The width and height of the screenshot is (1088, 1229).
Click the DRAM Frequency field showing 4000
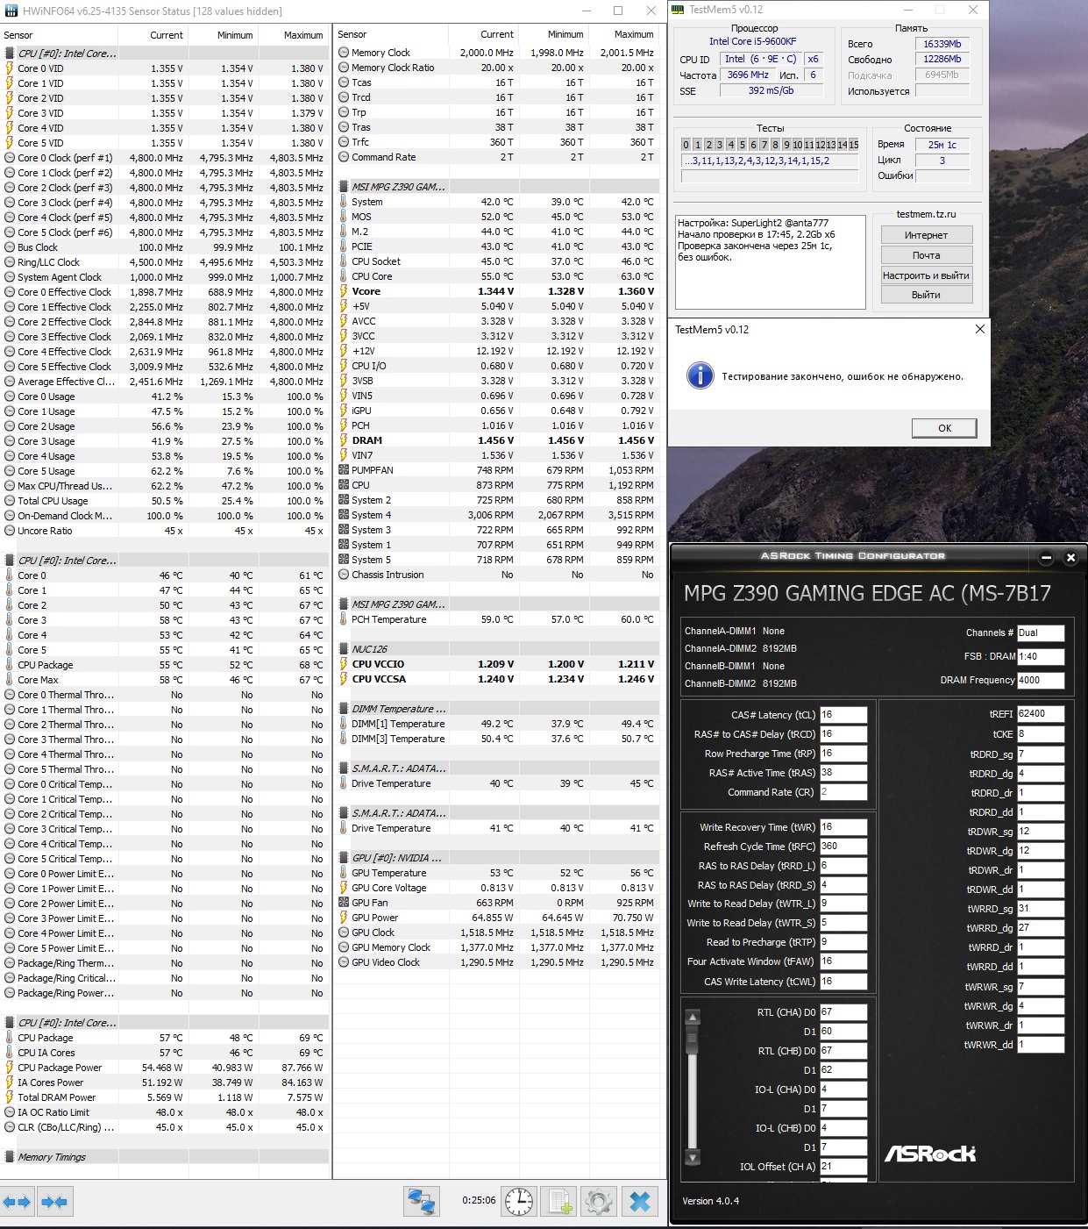(1041, 680)
